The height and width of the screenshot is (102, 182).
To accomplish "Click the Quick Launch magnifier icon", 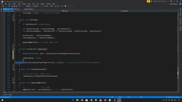I will tap(171, 1).
